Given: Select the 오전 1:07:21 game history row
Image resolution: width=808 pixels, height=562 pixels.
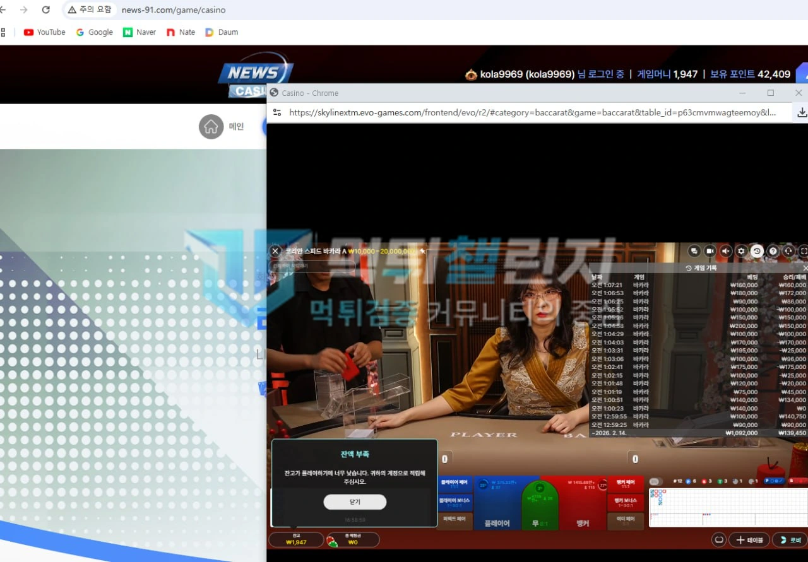Looking at the screenshot, I should 699,285.
